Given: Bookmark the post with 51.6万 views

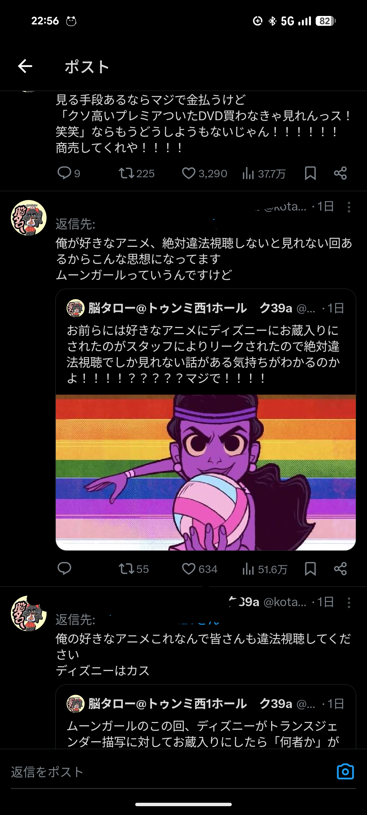Looking at the screenshot, I should [x=310, y=569].
